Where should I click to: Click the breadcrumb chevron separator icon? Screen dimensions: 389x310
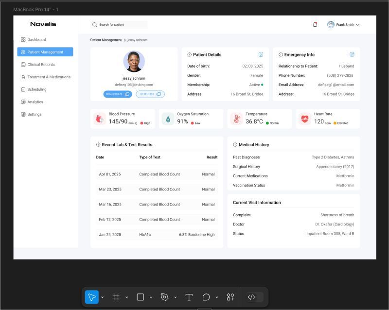(x=124, y=40)
